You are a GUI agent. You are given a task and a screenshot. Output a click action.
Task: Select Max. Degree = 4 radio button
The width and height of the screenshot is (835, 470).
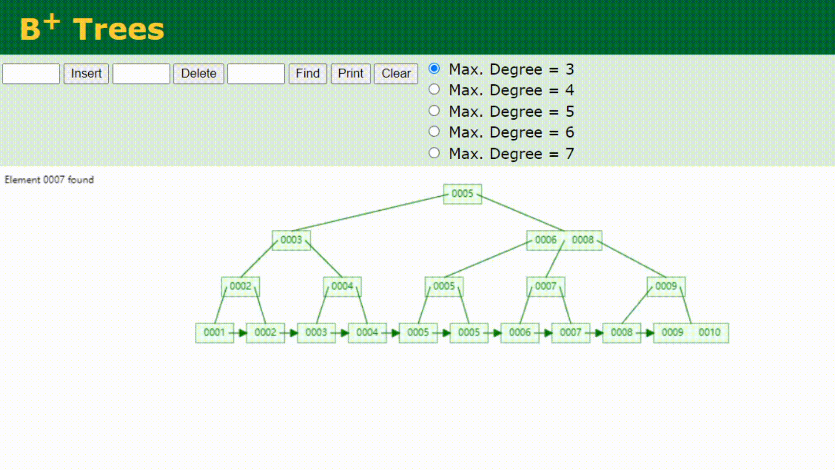click(x=434, y=90)
